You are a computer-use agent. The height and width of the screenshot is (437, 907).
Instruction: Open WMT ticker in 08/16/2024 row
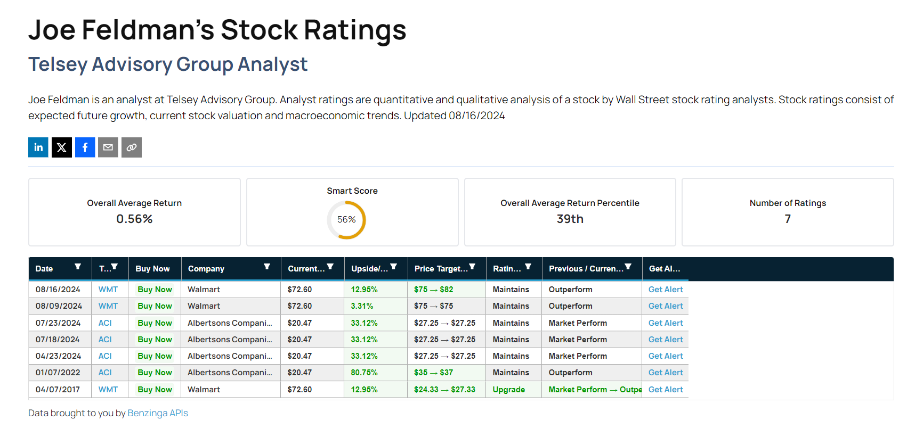[x=108, y=290]
